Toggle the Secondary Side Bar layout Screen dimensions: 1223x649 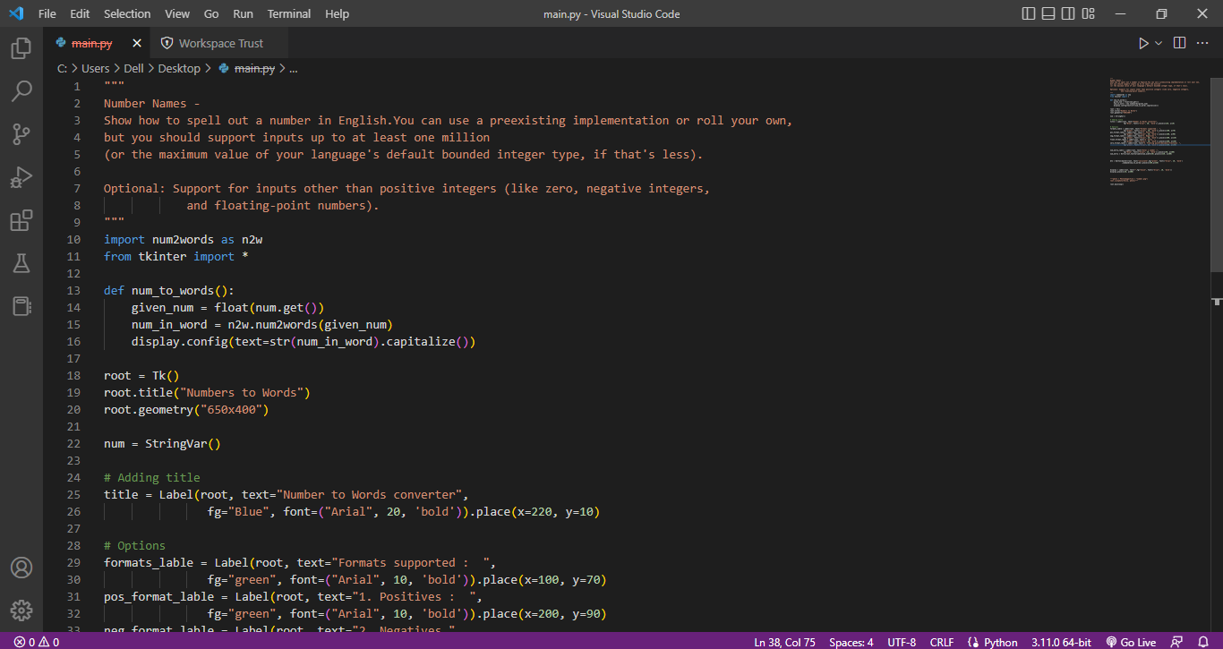tap(1068, 13)
